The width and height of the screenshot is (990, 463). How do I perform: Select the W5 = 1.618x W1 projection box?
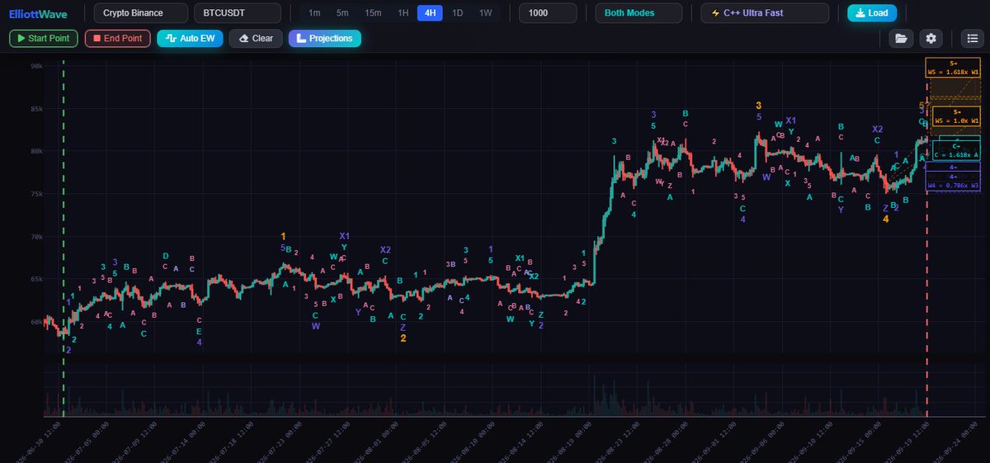click(x=953, y=68)
